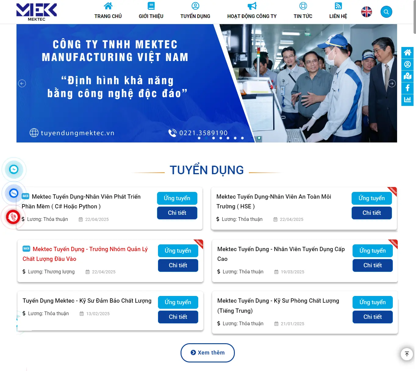View details of Trưởng Nhóm Quản Lý Chất Lượng job
Screen dimensions: 416x371
coord(178,265)
